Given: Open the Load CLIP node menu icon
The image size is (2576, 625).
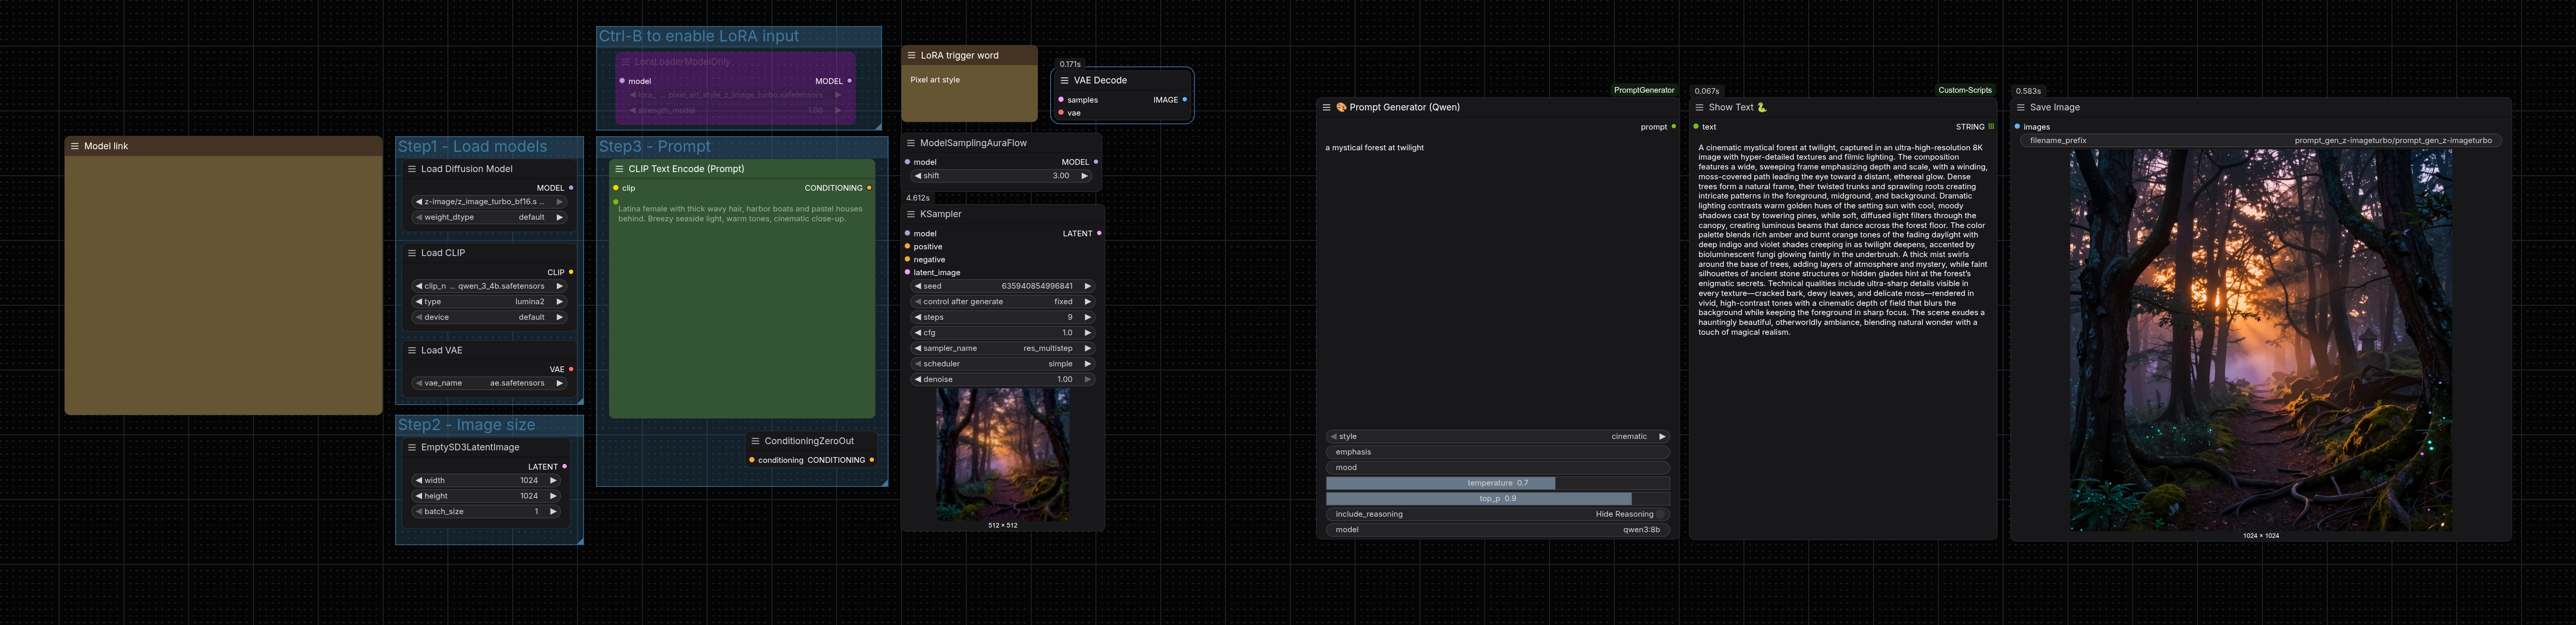Looking at the screenshot, I should click(412, 253).
